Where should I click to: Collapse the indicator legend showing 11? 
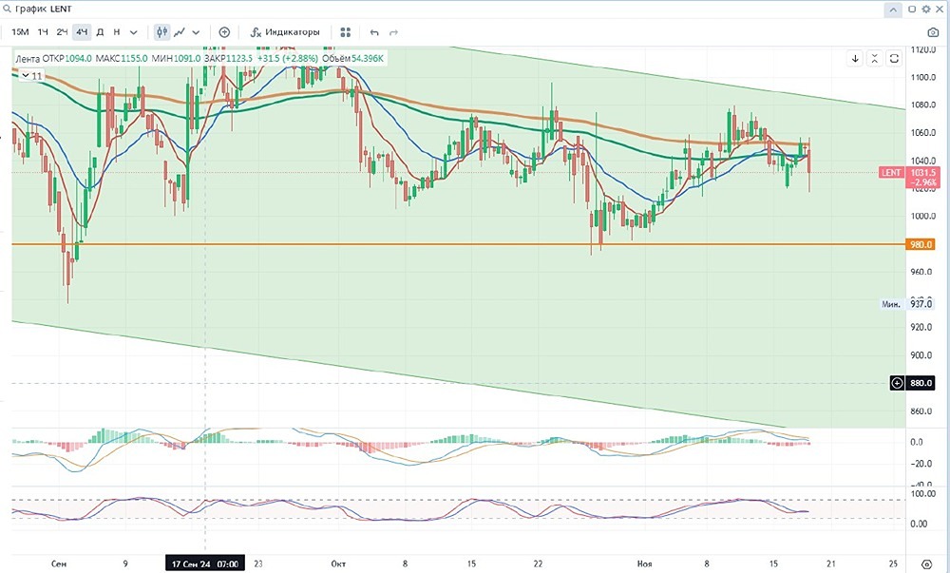[31, 76]
